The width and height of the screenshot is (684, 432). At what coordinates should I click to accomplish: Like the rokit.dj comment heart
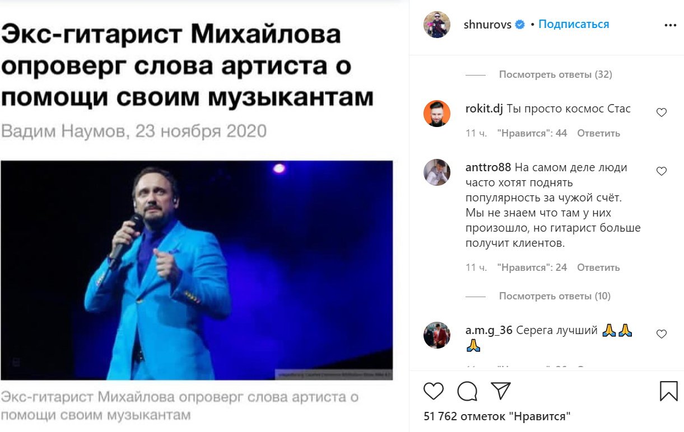(x=662, y=112)
